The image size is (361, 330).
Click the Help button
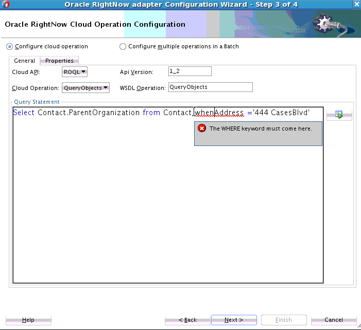[x=28, y=320]
